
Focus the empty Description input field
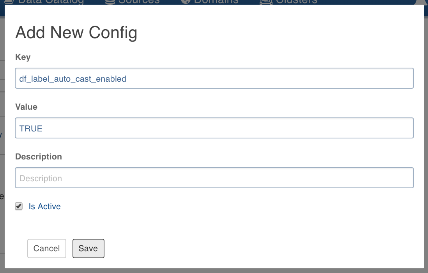click(x=214, y=178)
